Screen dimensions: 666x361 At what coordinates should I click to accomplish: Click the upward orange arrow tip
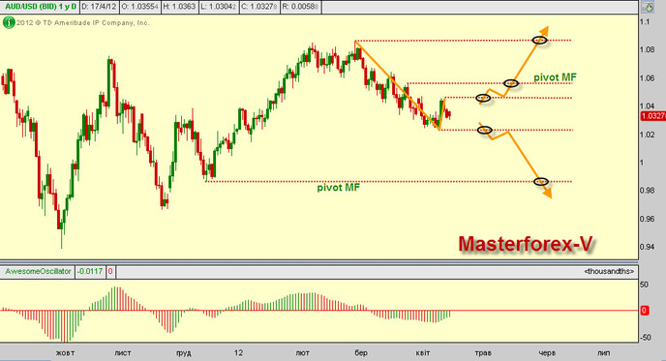[x=545, y=29]
